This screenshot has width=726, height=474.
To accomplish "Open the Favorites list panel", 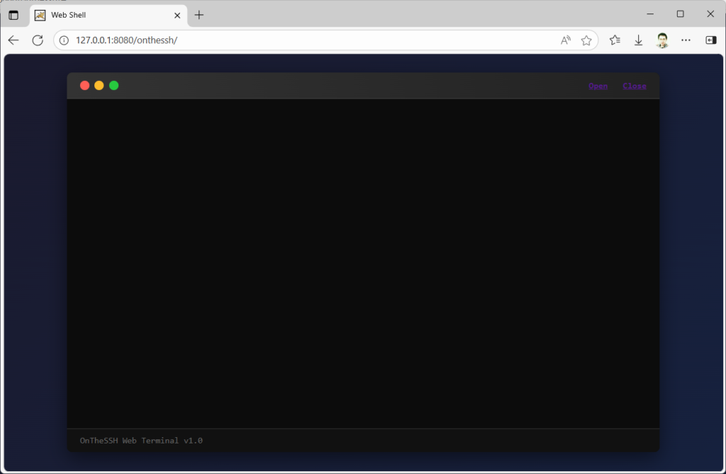I will click(x=615, y=40).
